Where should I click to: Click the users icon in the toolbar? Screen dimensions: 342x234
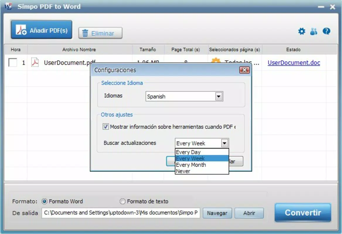(x=314, y=31)
